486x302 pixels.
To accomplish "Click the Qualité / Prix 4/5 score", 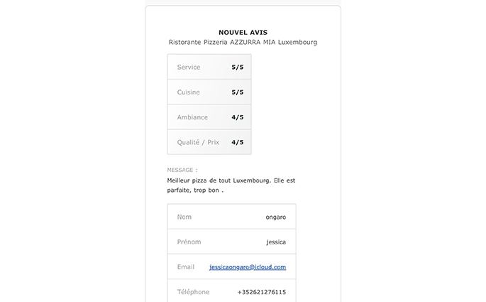I will [x=238, y=142].
